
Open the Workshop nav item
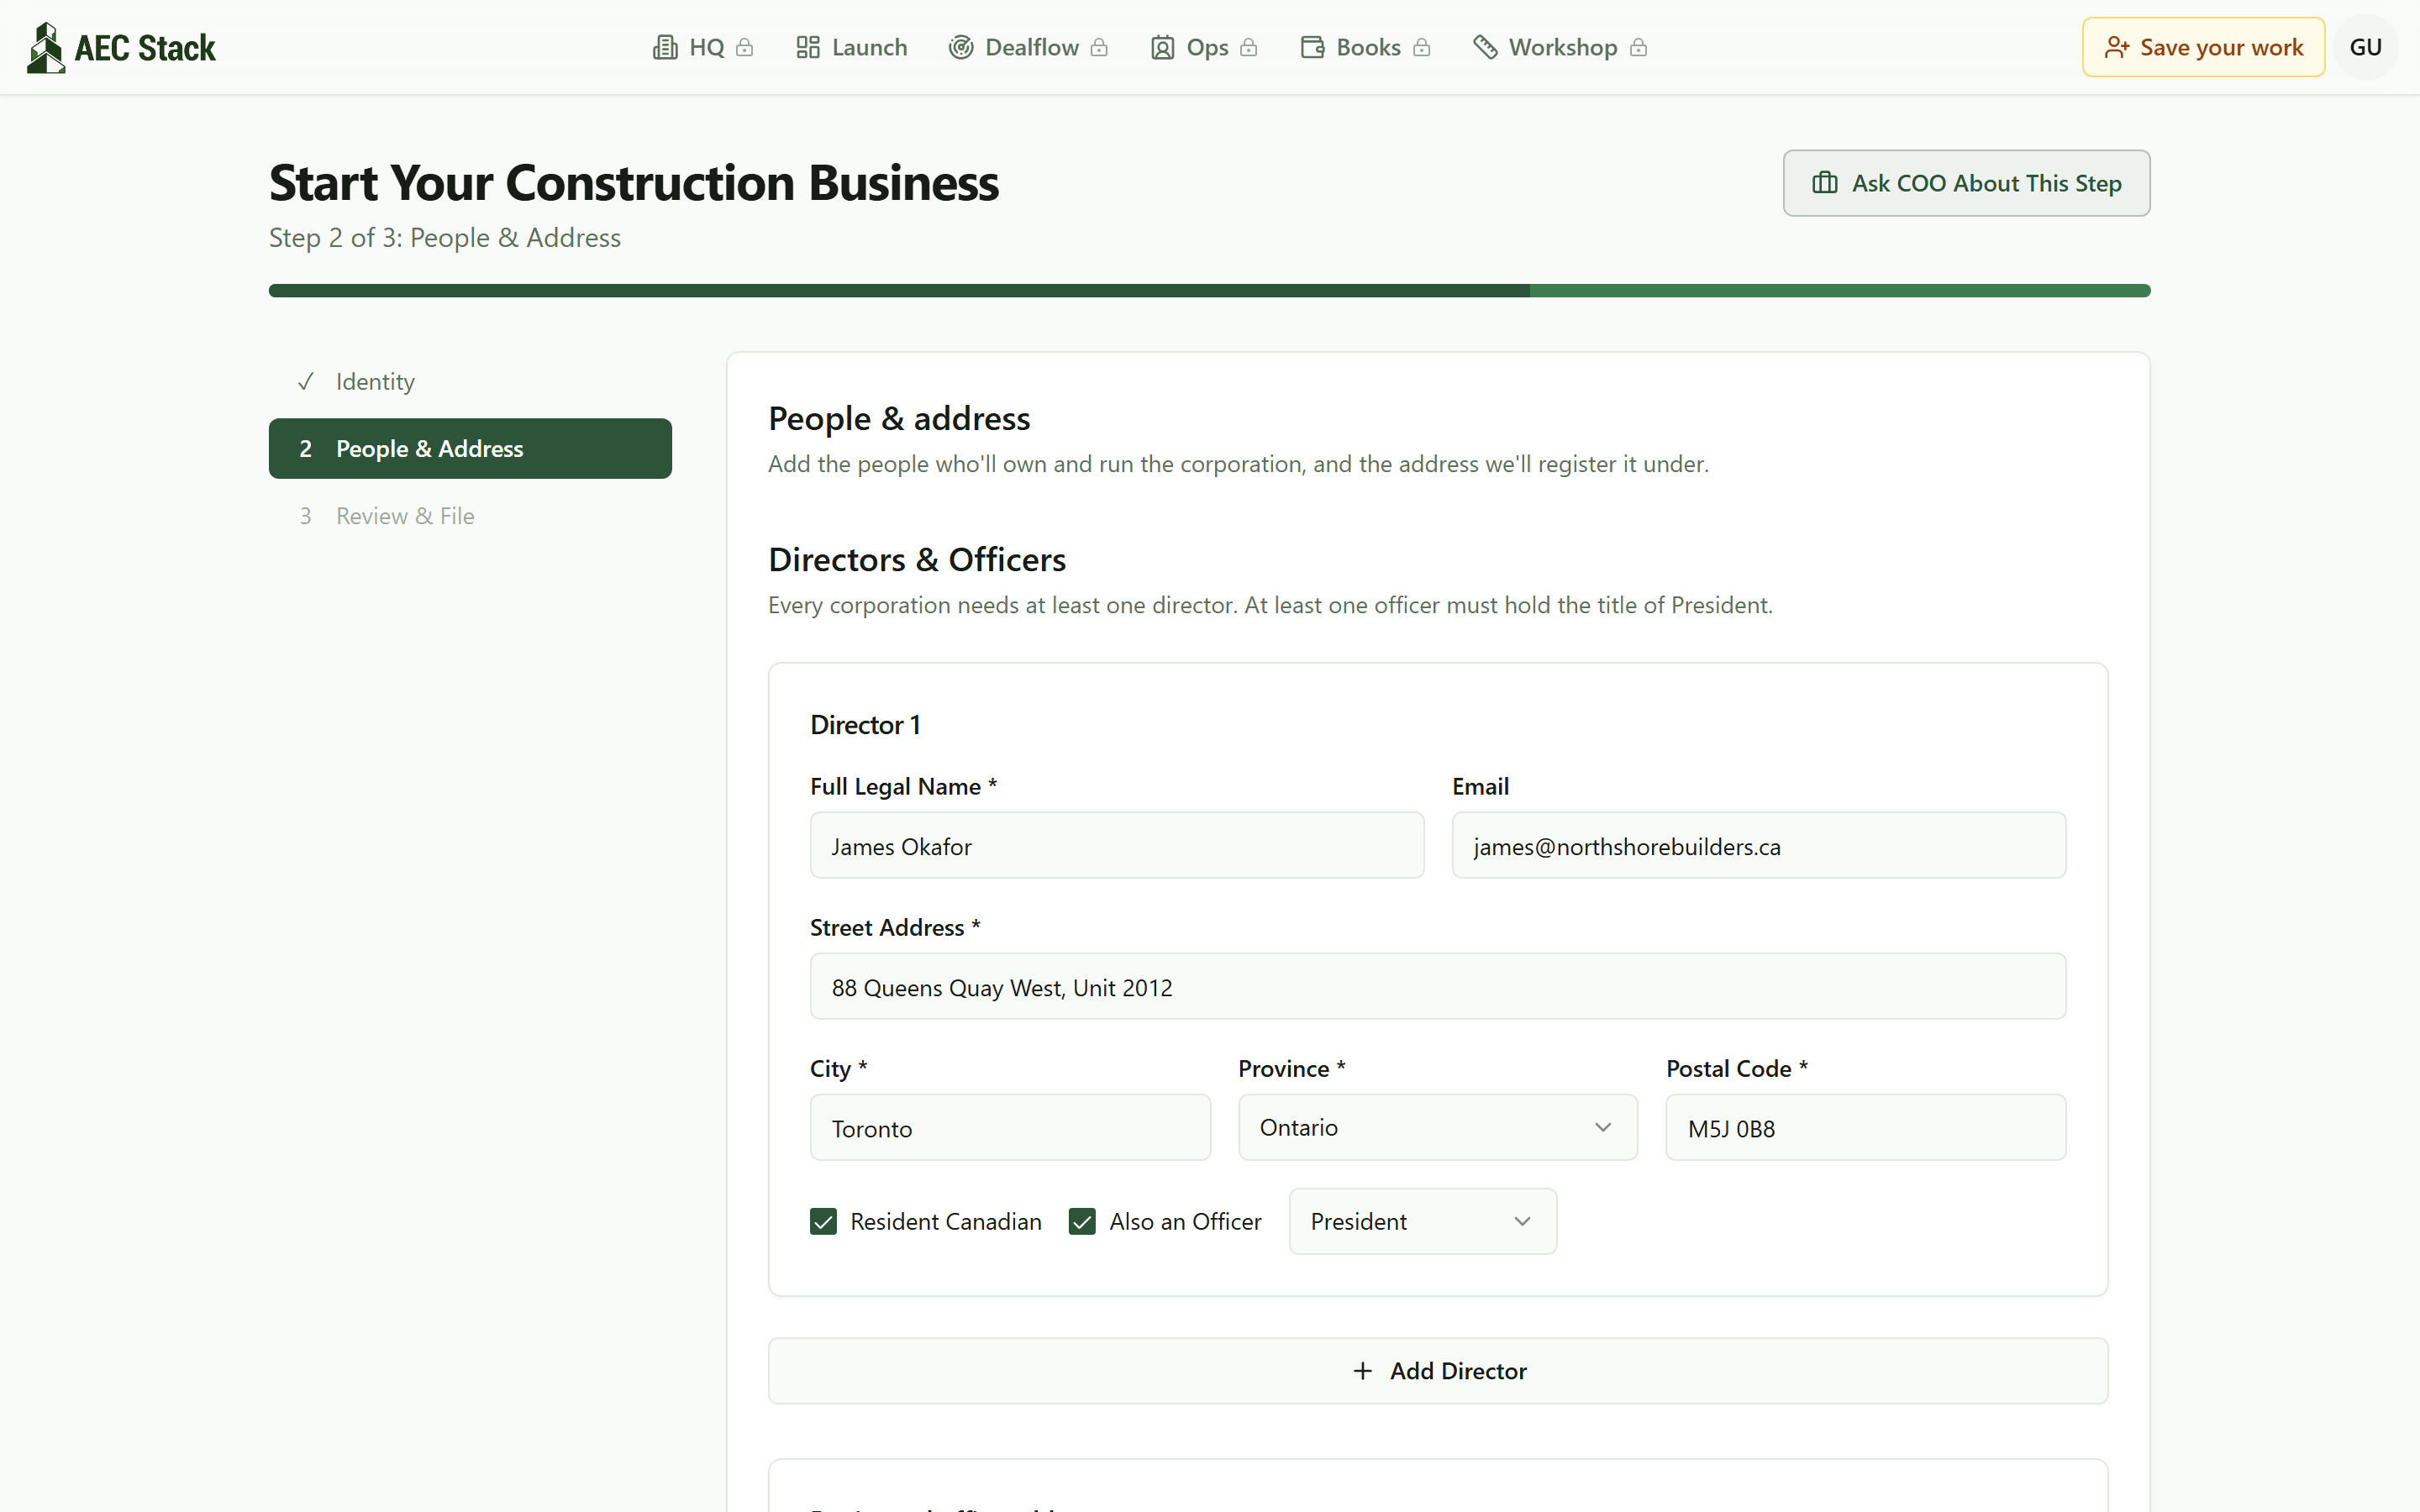click(1560, 47)
